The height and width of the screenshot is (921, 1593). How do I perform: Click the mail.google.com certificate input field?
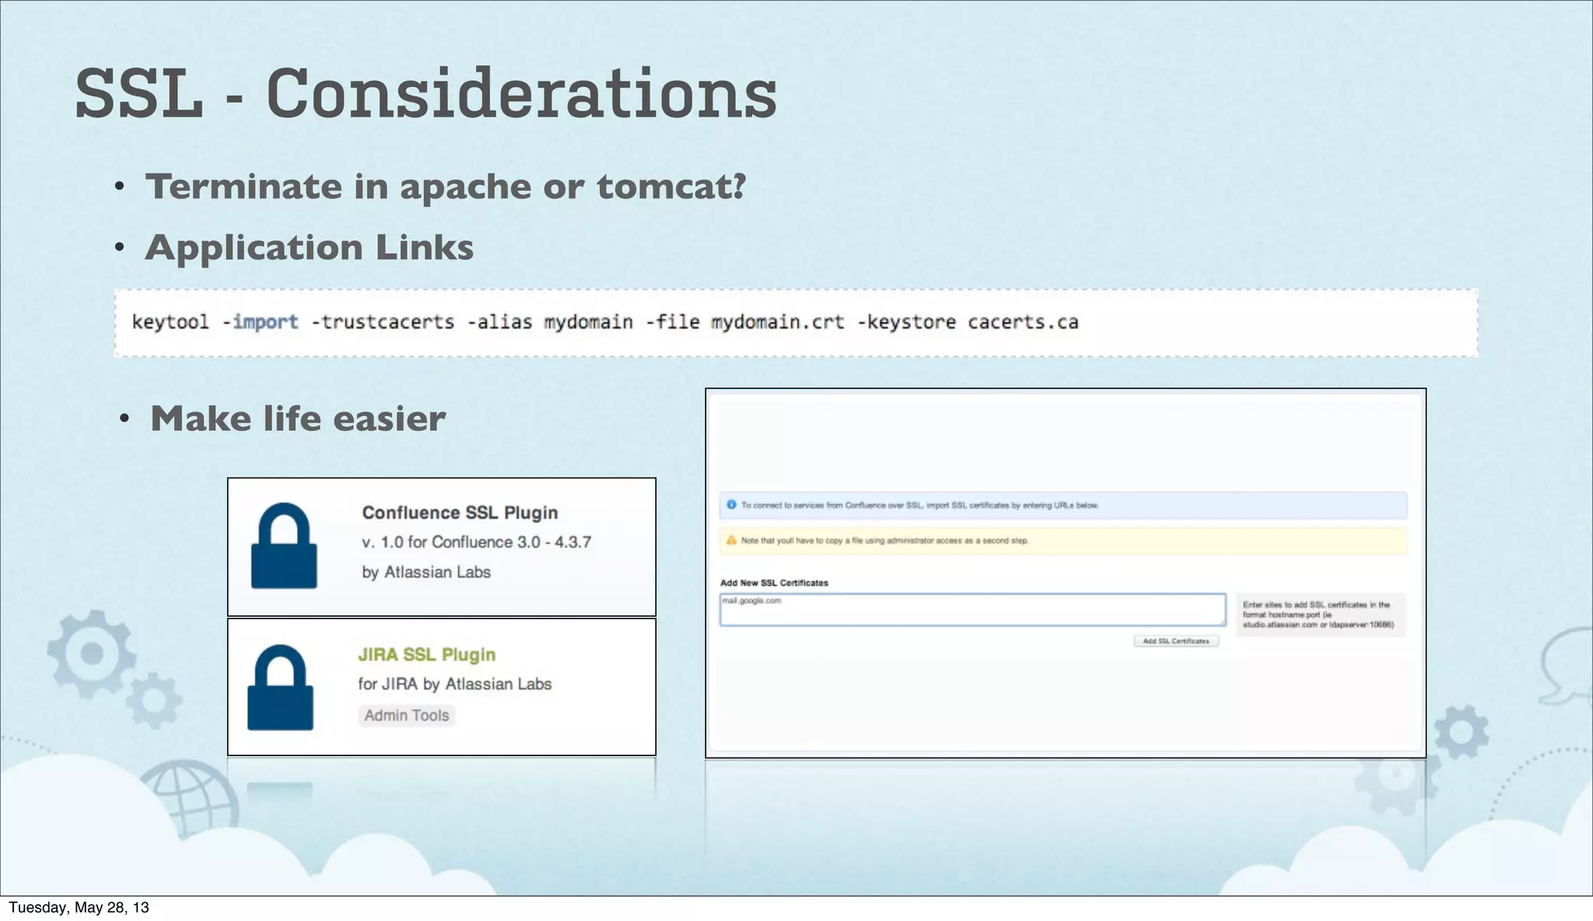click(x=972, y=610)
